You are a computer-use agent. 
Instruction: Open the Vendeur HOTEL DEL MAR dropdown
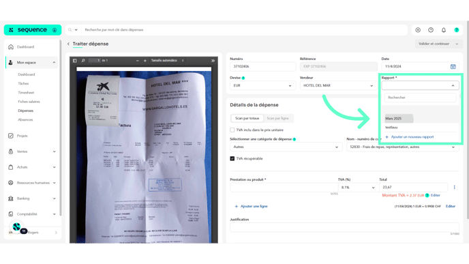(338, 85)
